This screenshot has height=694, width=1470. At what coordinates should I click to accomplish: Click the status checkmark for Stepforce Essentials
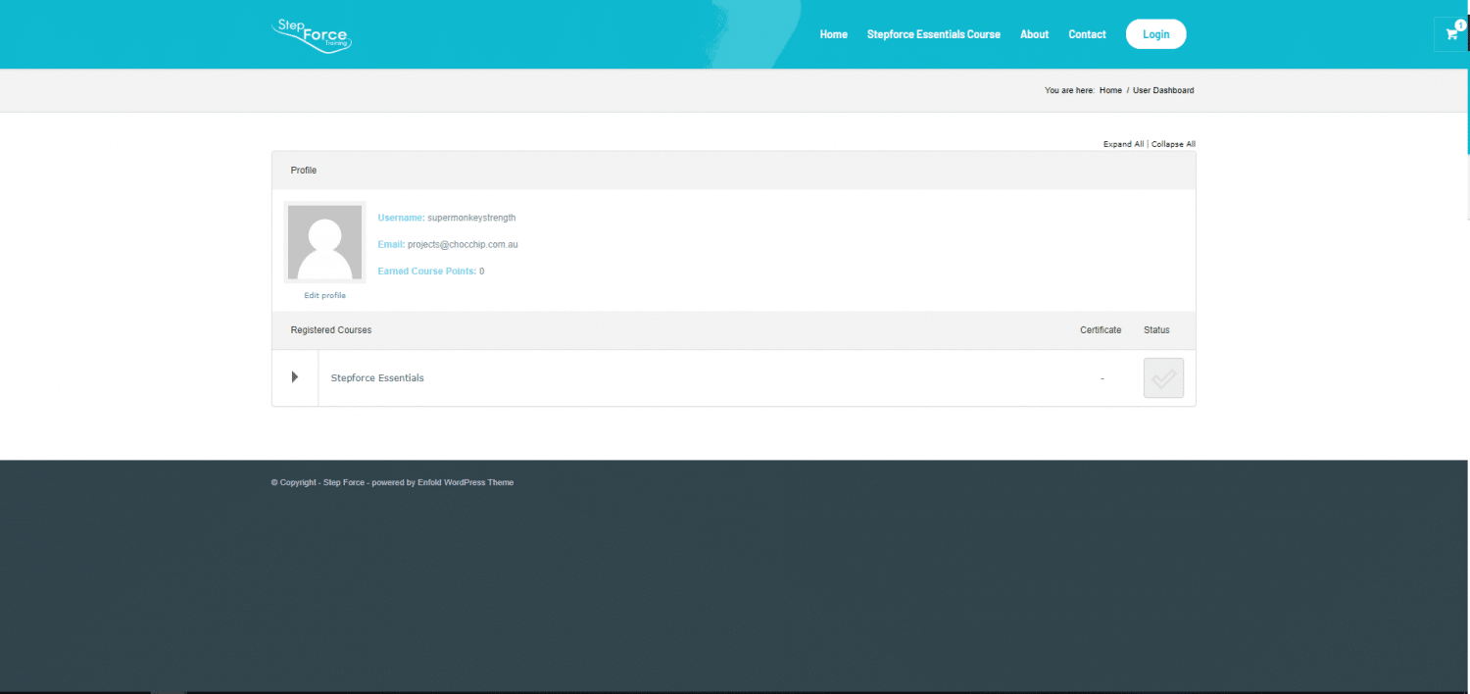point(1163,378)
